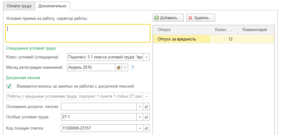This screenshot has height=135, width=282.
Task: Click the open-form icon next to 'Код позиции списка'
Action: pyautogui.click(x=146, y=128)
